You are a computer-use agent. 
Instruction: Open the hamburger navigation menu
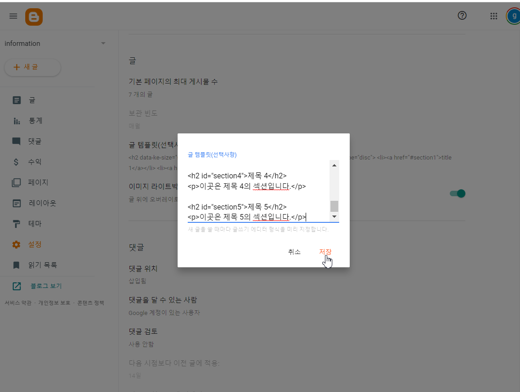[13, 16]
